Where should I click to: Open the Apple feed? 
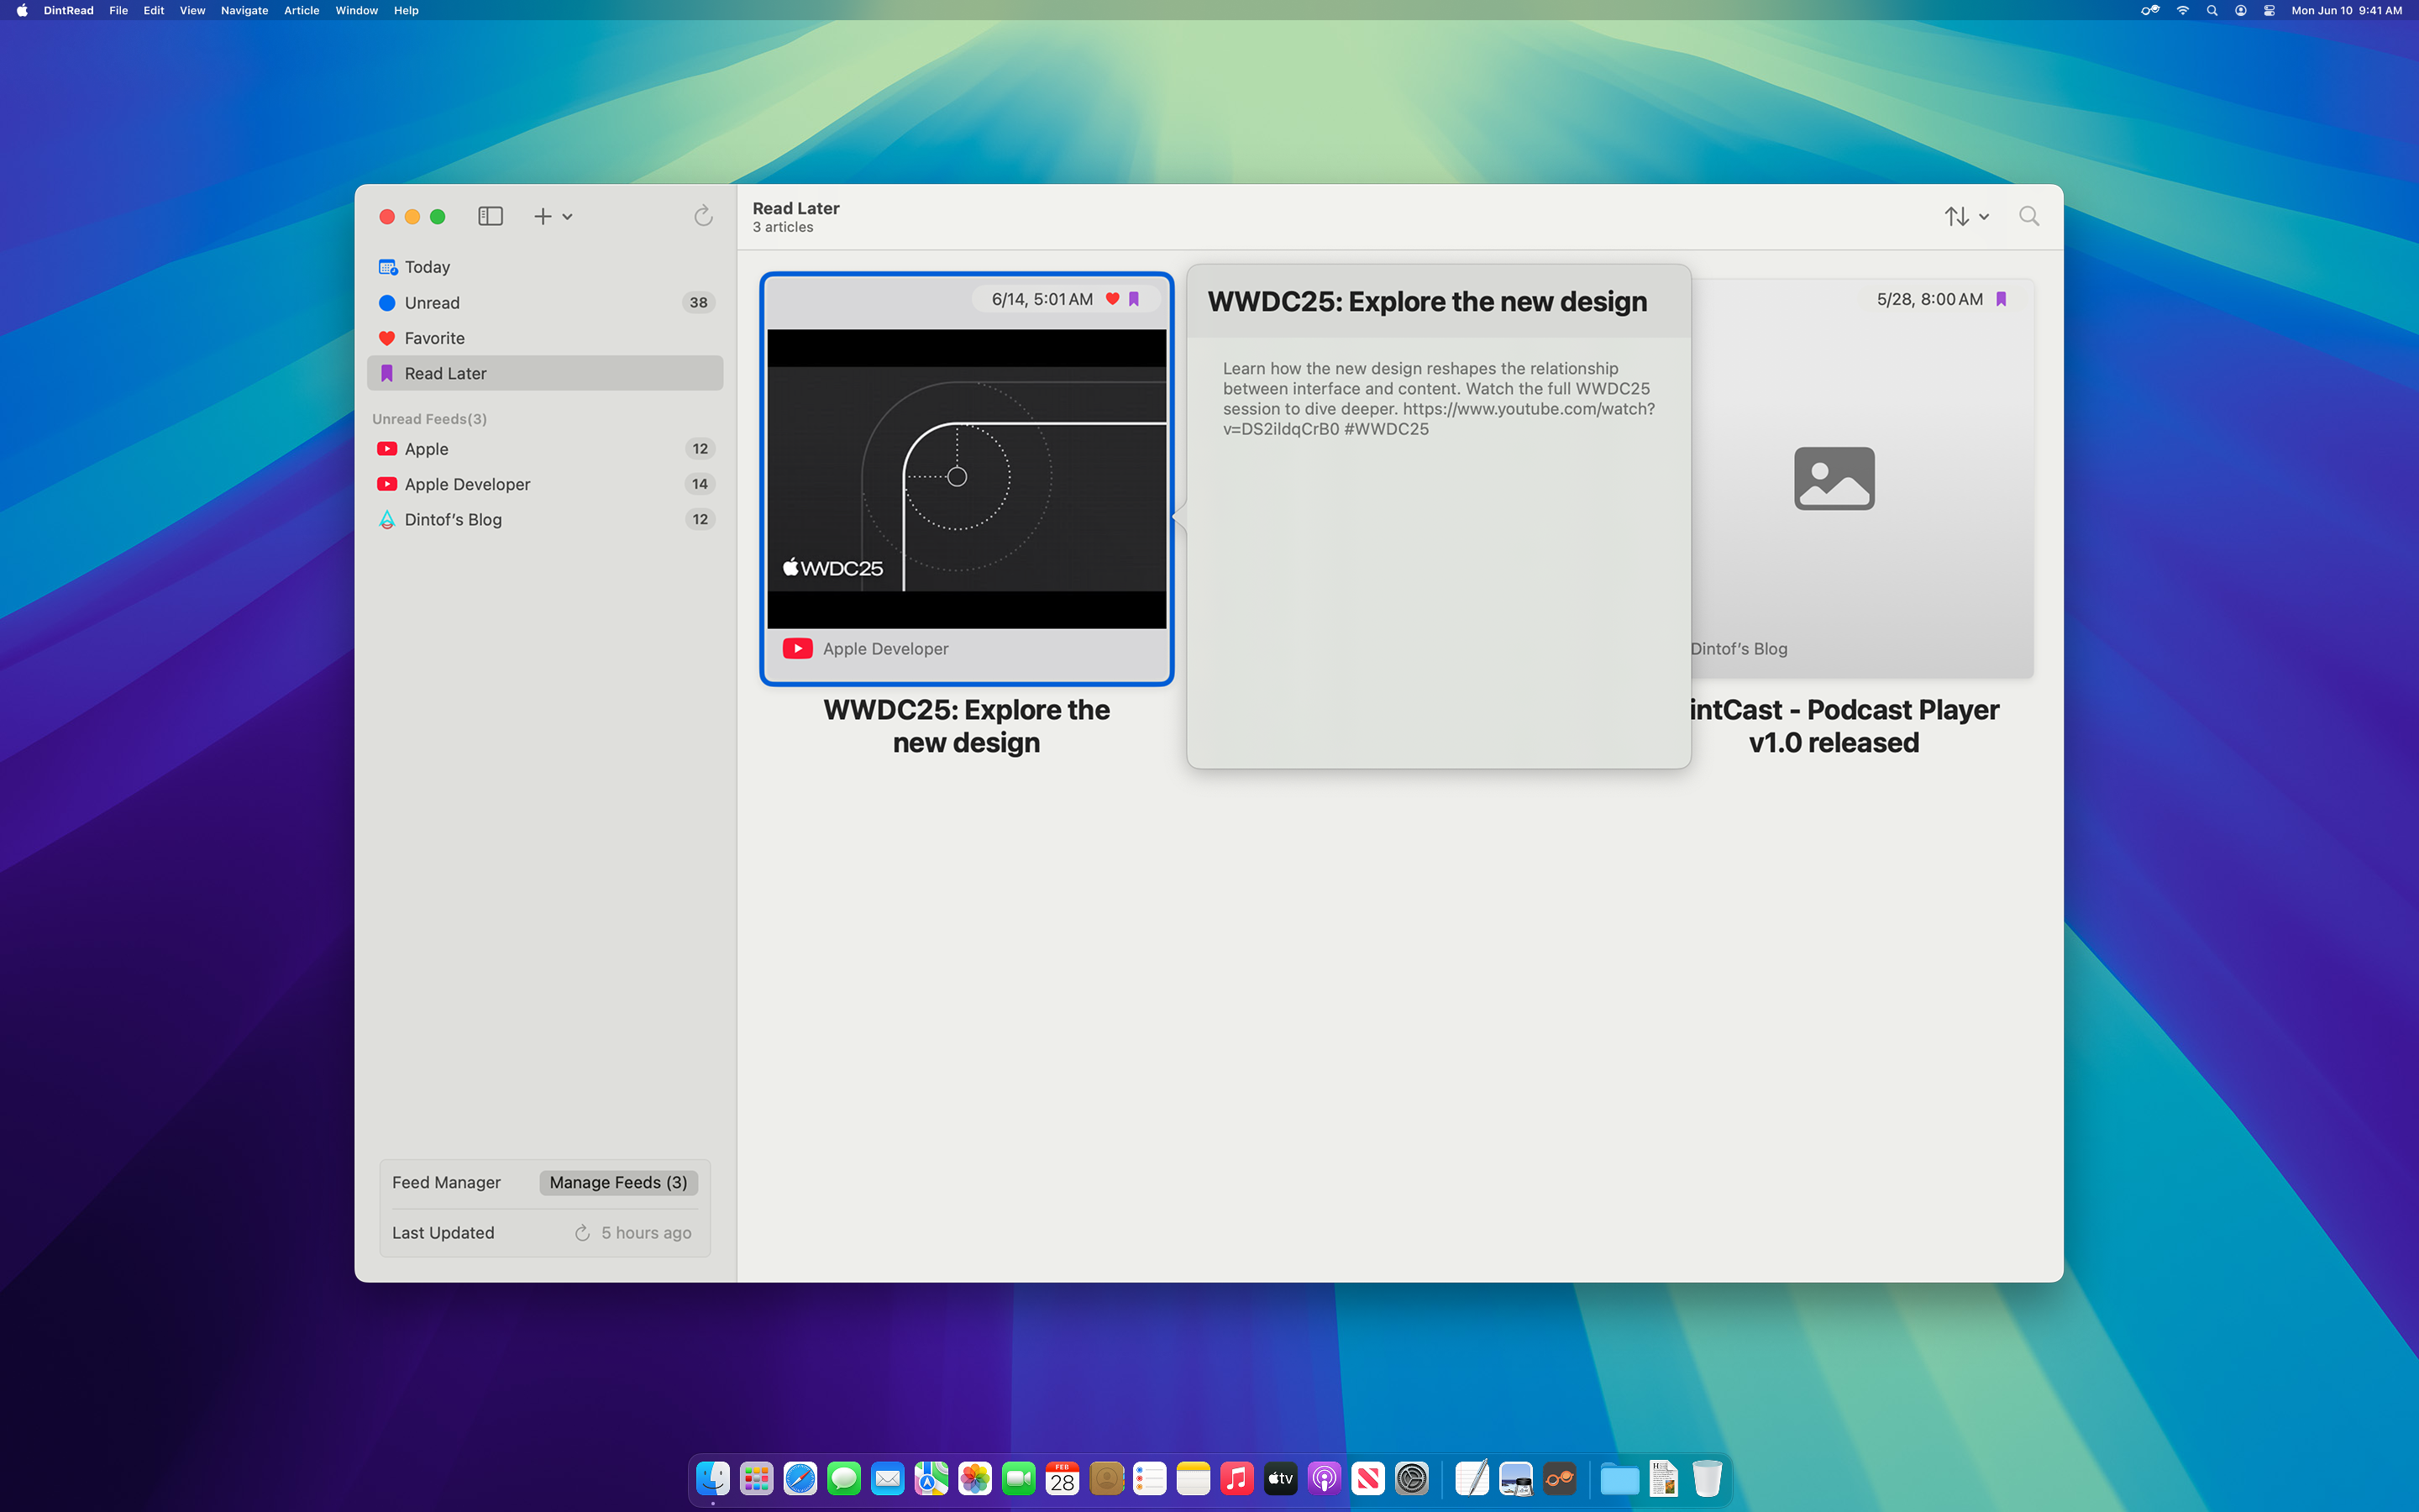pyautogui.click(x=545, y=449)
